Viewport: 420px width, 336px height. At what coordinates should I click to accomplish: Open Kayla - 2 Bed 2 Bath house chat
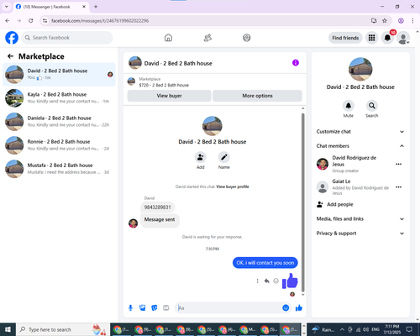pyautogui.click(x=59, y=98)
